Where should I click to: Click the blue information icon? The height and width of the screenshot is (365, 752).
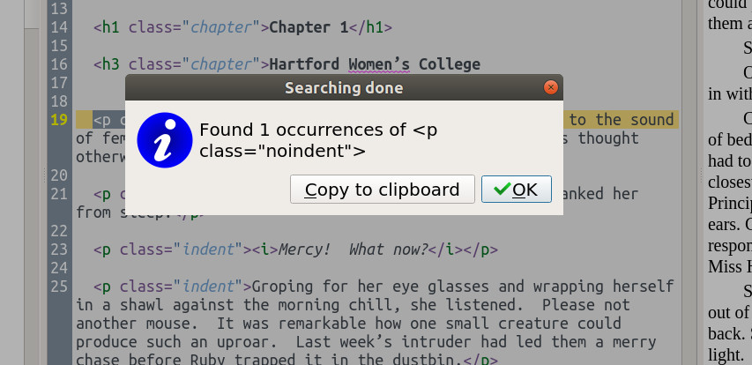point(164,140)
